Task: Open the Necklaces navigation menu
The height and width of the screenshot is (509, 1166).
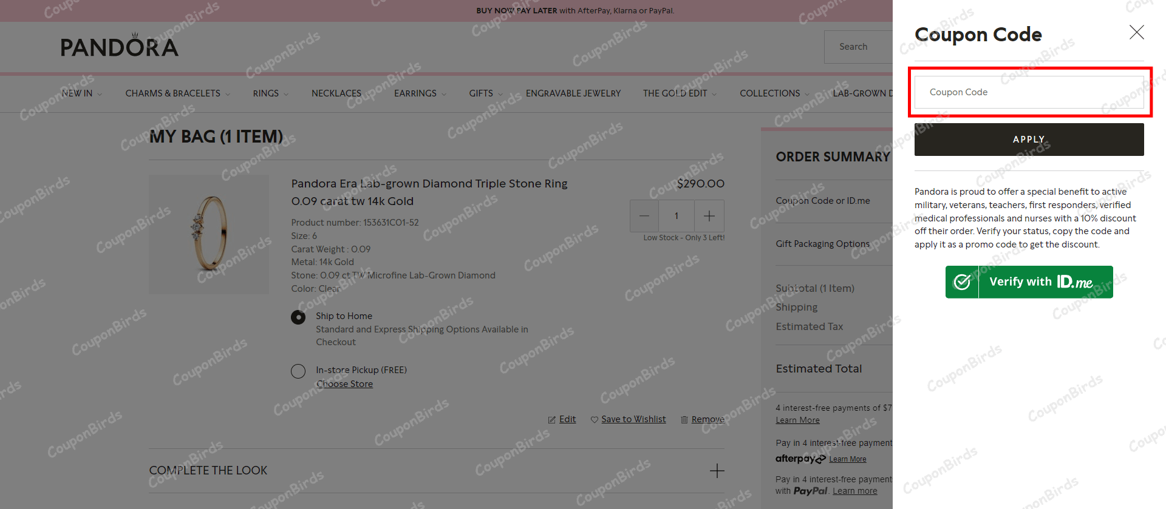Action: coord(336,93)
